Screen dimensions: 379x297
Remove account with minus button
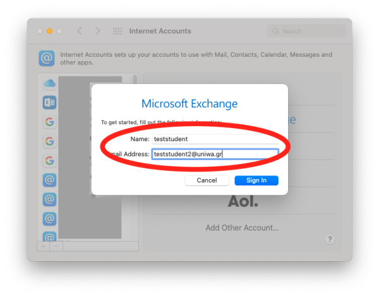pyautogui.click(x=56, y=247)
